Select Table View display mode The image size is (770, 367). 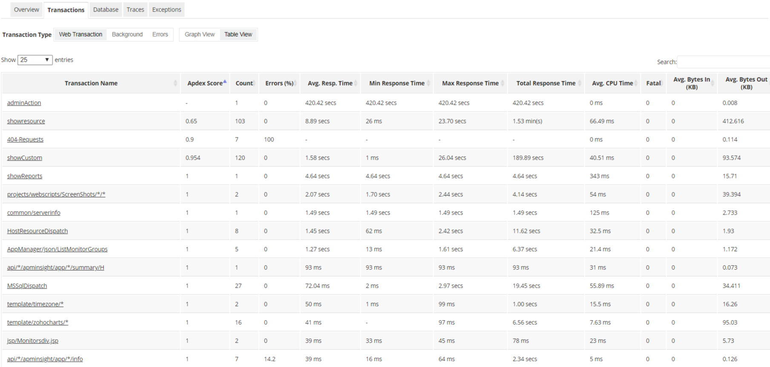238,34
